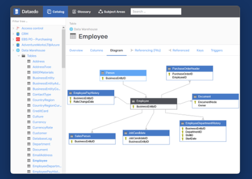The height and width of the screenshot is (179, 252).
Task: Collapse the Tables folder
Action: 19,56
